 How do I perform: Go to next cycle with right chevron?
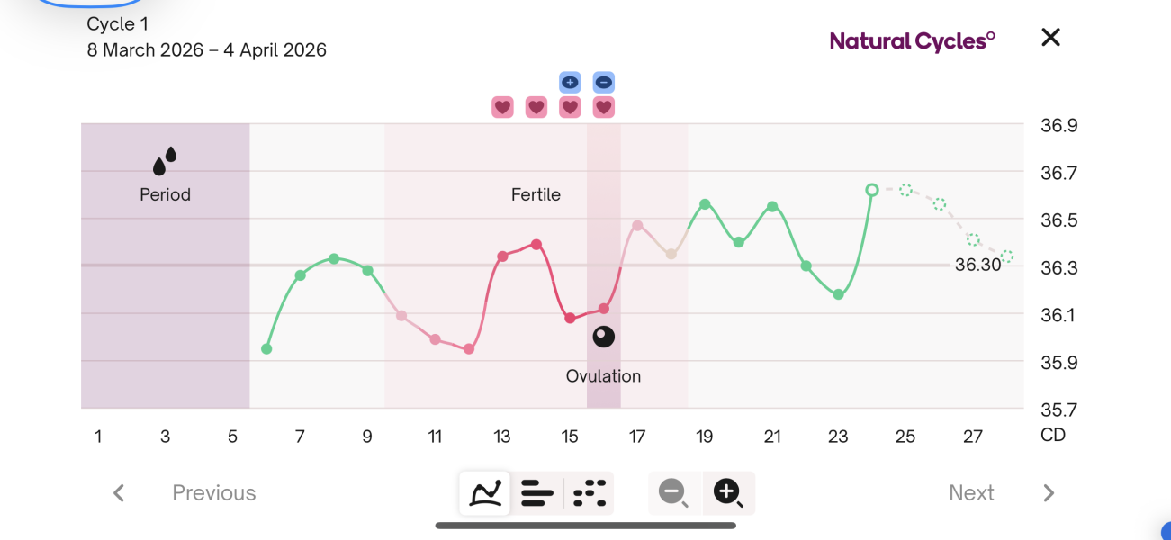[1049, 493]
